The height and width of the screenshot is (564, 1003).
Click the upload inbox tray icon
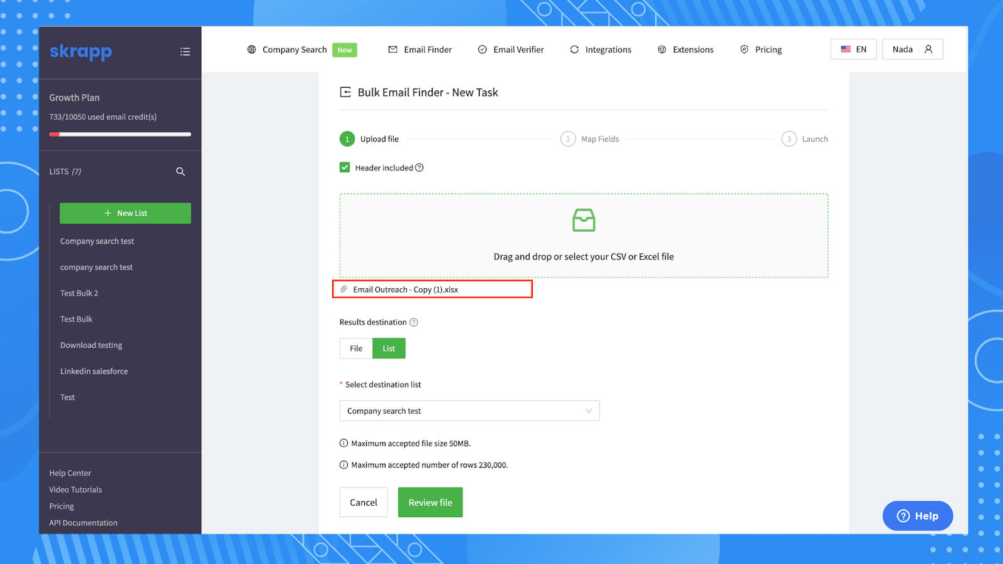pyautogui.click(x=584, y=220)
